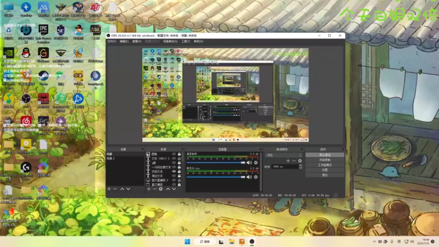The height and width of the screenshot is (247, 439).
Task: Open the This PC monitor desktop icon
Action: coord(9,8)
